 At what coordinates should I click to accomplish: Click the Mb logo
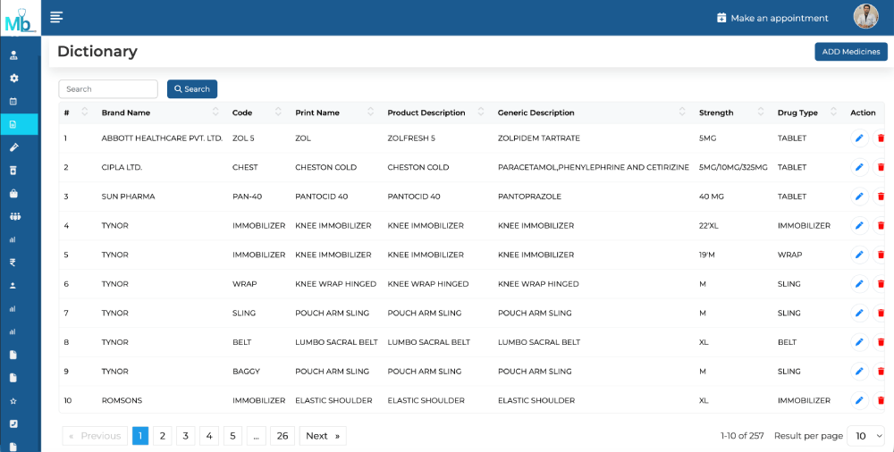(x=21, y=19)
